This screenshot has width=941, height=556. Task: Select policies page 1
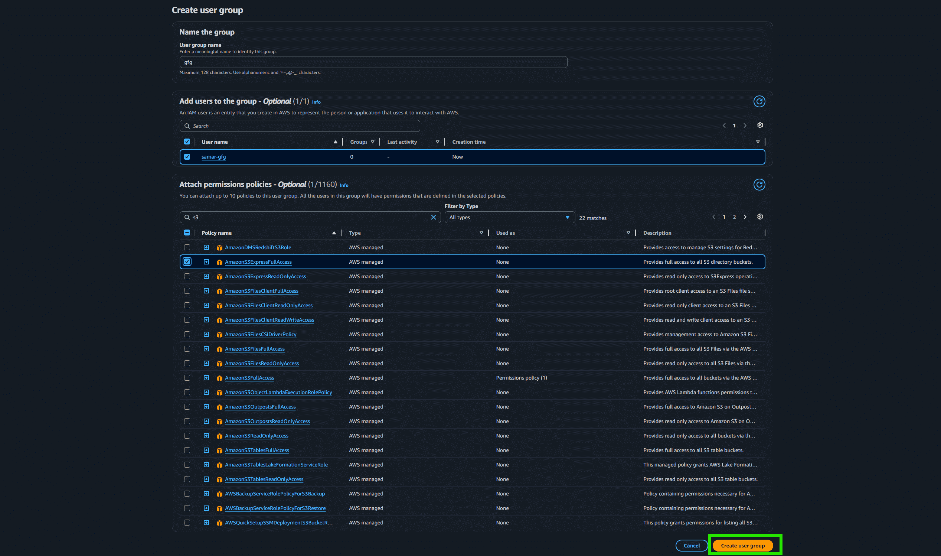[x=724, y=217]
